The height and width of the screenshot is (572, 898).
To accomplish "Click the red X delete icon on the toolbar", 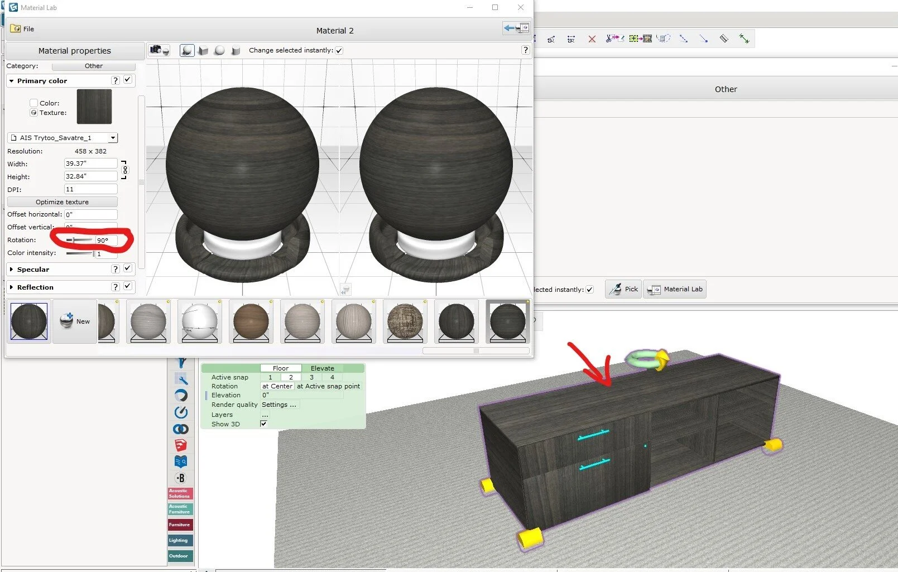I will [592, 39].
